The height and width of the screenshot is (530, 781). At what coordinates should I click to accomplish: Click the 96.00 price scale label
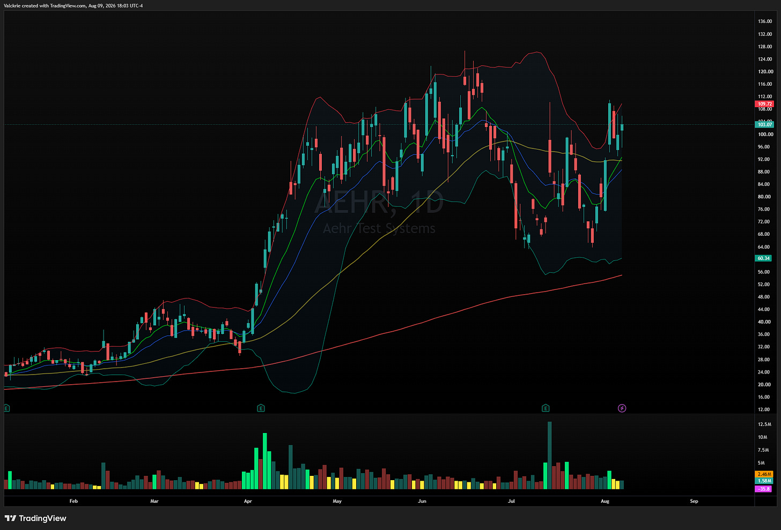click(764, 147)
